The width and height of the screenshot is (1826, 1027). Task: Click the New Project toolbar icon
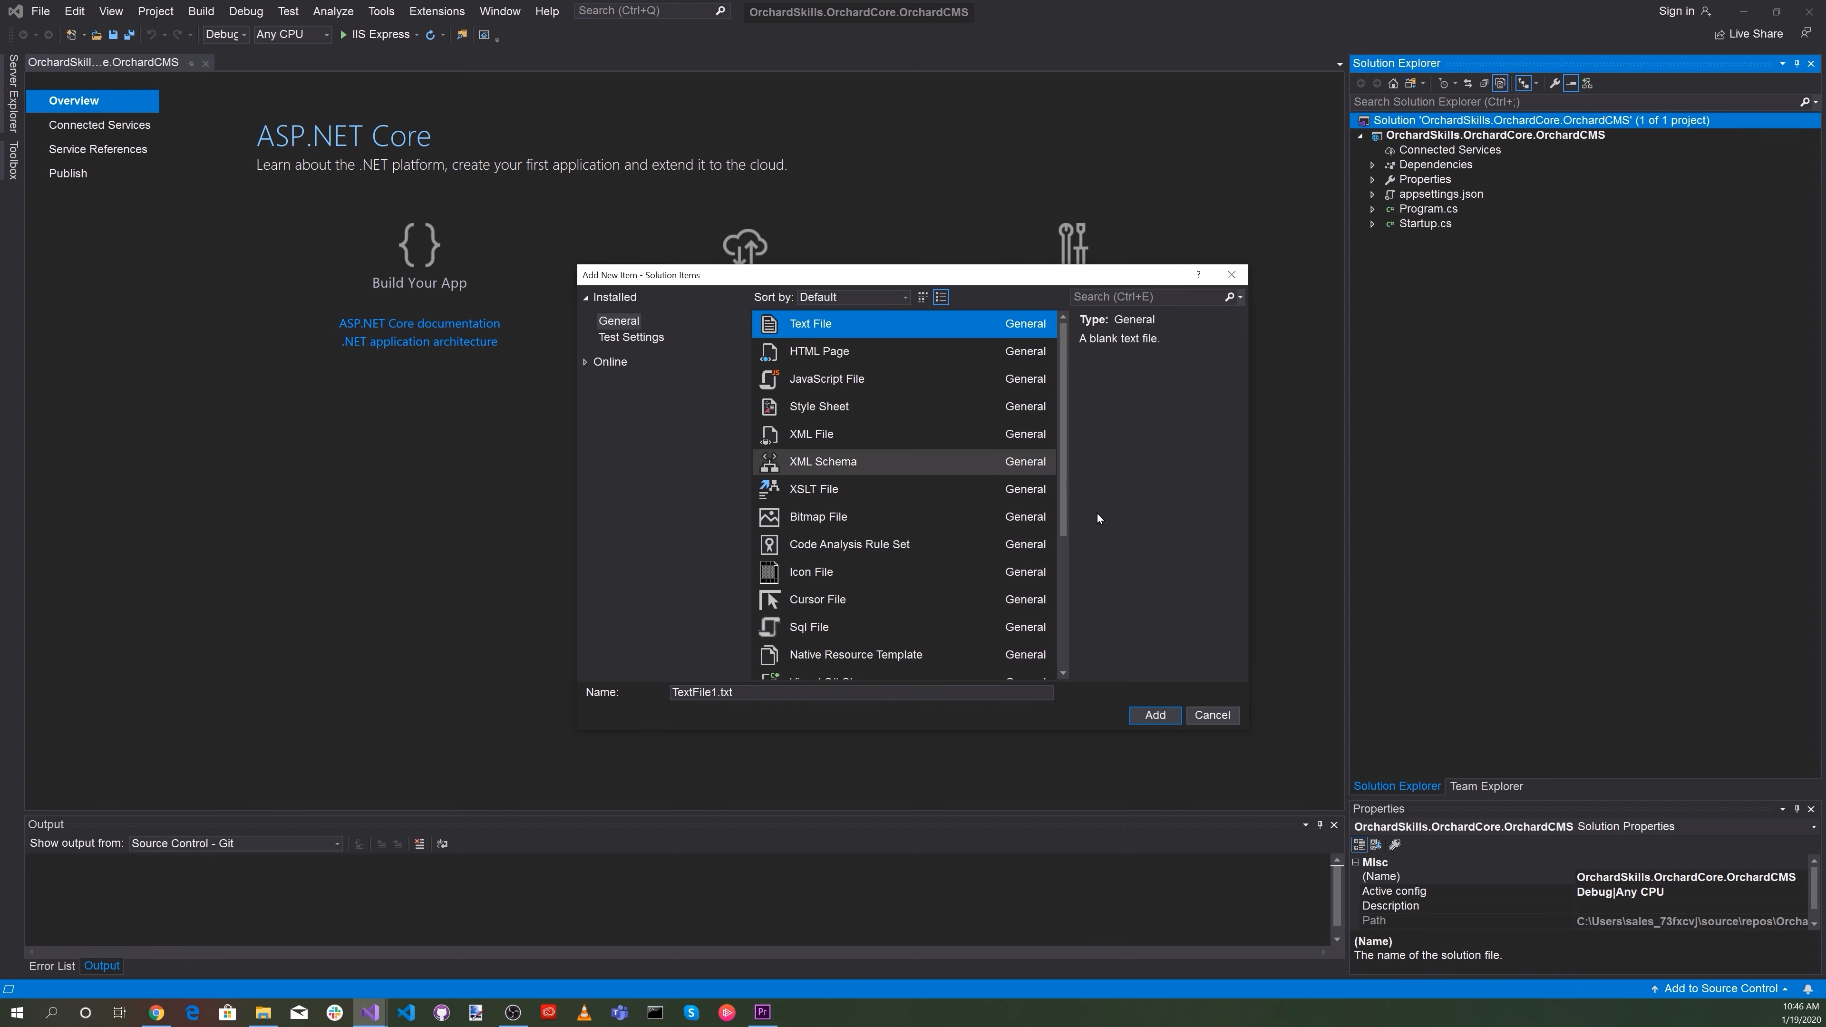point(71,35)
